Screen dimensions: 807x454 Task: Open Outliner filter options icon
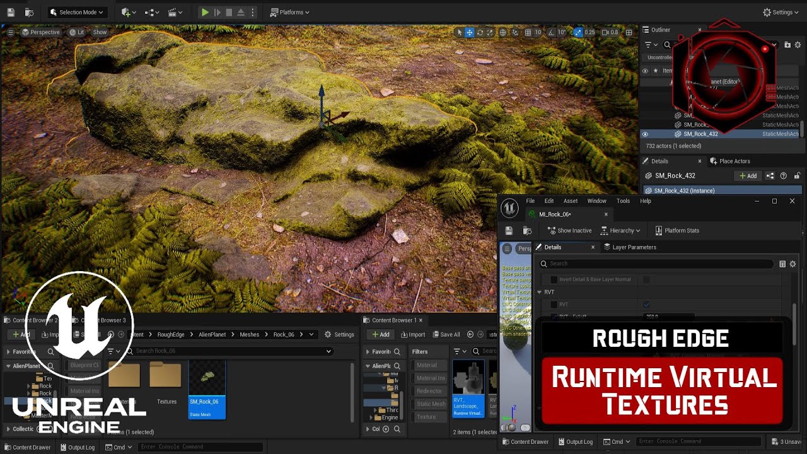tap(649, 45)
